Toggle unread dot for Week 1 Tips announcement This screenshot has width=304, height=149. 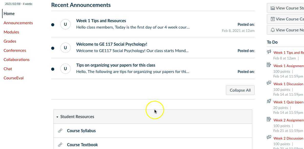(x=53, y=25)
